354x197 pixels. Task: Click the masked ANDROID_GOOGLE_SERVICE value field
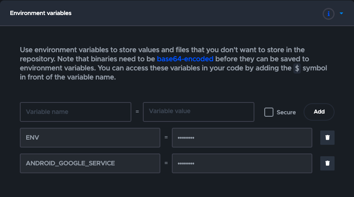(x=242, y=163)
